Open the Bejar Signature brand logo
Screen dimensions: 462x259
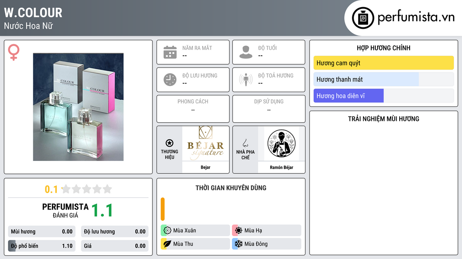click(x=206, y=143)
